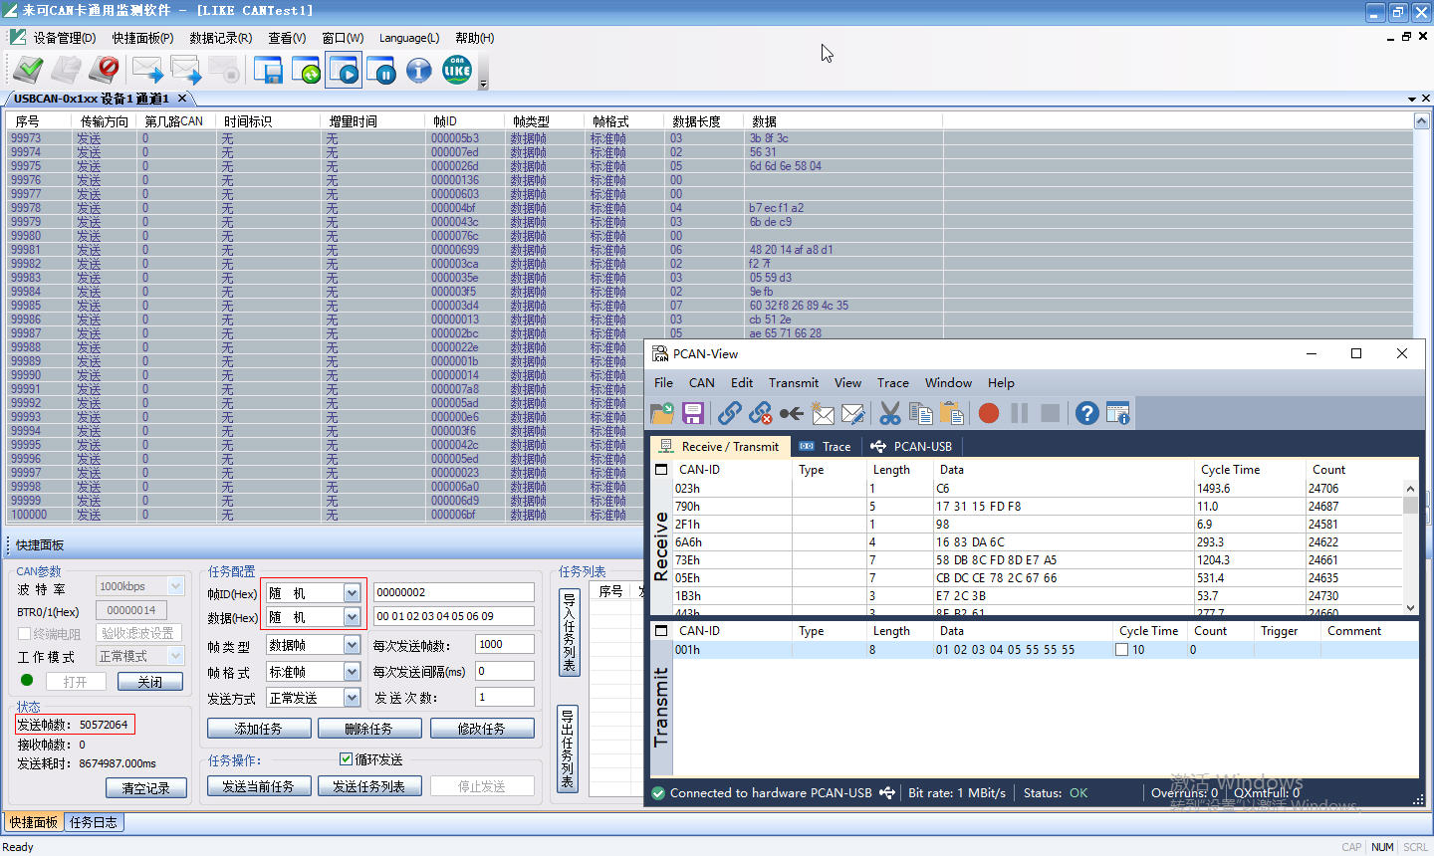
Task: Switch to the Trace tab in PCAN-View
Action: pos(826,446)
